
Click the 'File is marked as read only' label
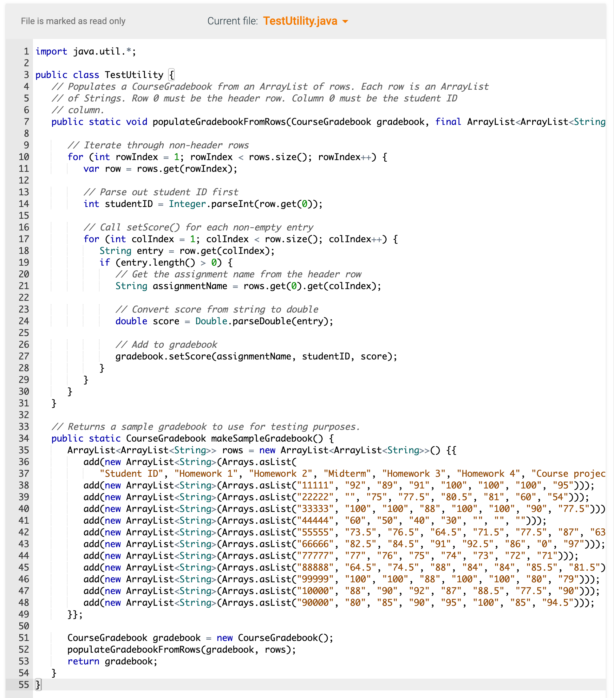pos(73,21)
